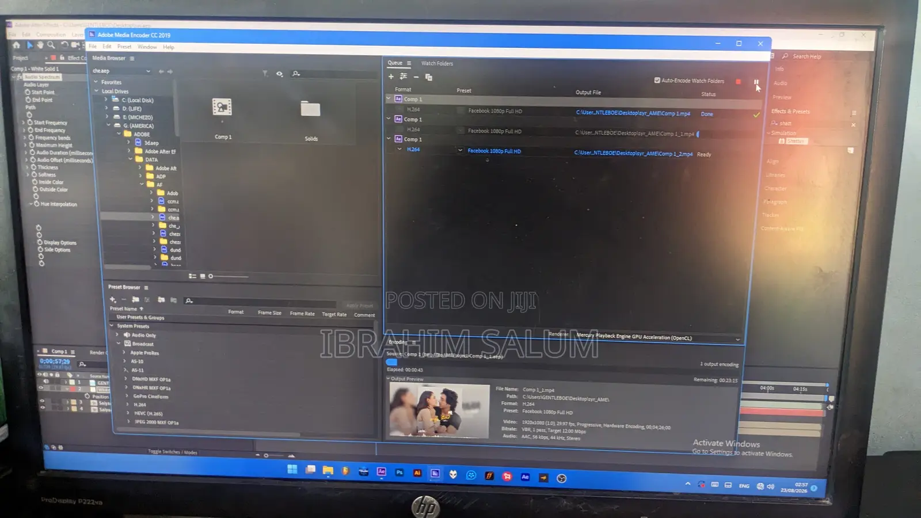This screenshot has height=518, width=921.
Task: Switch Media Browser to thumbnail view
Action: (x=203, y=276)
